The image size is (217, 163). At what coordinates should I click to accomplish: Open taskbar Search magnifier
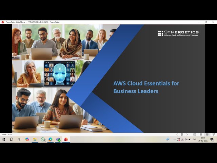pos(12,140)
